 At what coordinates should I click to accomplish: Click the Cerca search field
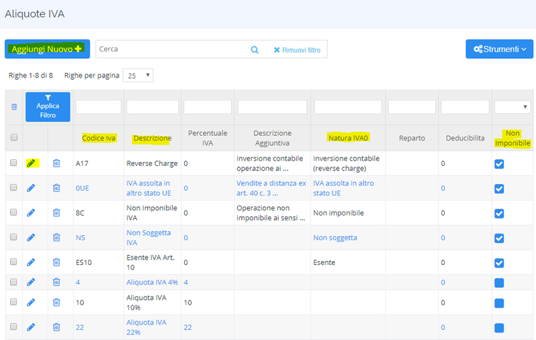pyautogui.click(x=173, y=49)
